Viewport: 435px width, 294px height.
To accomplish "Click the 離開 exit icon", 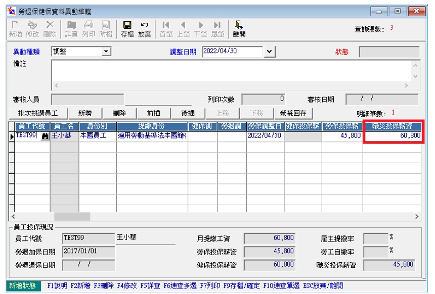I will coord(239,25).
